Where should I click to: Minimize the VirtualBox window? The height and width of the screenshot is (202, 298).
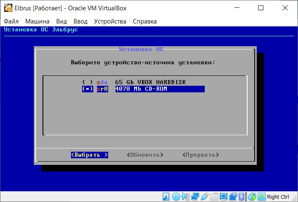click(237, 8)
